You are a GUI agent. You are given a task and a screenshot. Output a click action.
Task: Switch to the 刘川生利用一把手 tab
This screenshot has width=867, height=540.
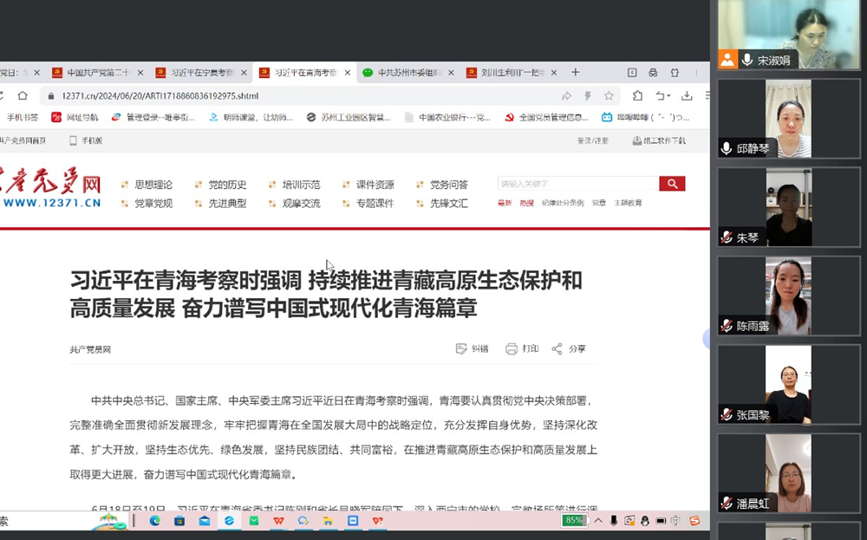point(512,73)
